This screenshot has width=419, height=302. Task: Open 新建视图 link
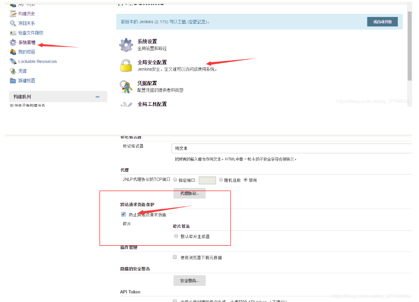[x=26, y=80]
